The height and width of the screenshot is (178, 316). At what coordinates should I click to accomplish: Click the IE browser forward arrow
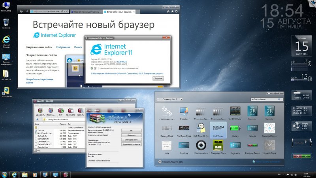[27, 11]
